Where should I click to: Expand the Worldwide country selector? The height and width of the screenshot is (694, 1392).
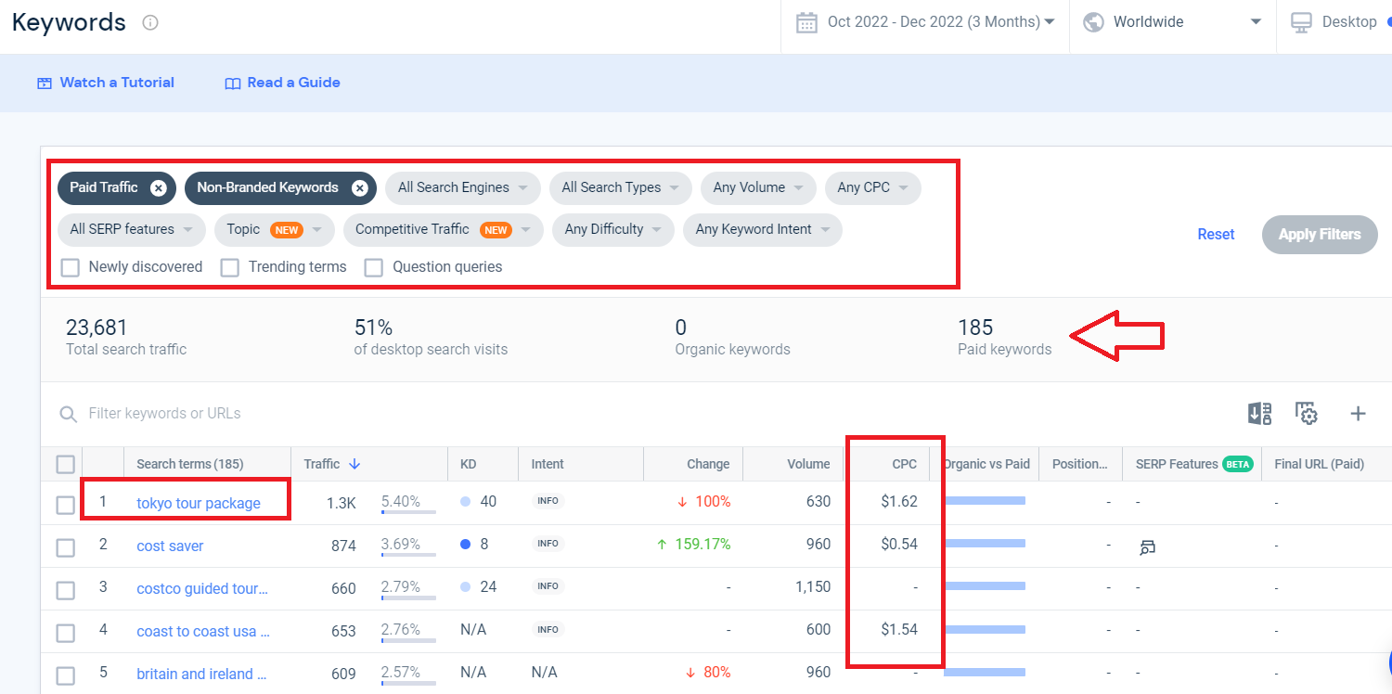(x=1175, y=21)
